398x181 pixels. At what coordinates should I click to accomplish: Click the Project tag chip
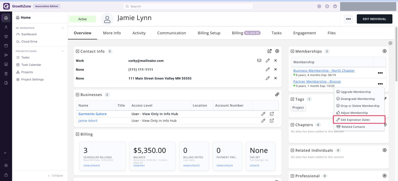tap(298, 107)
